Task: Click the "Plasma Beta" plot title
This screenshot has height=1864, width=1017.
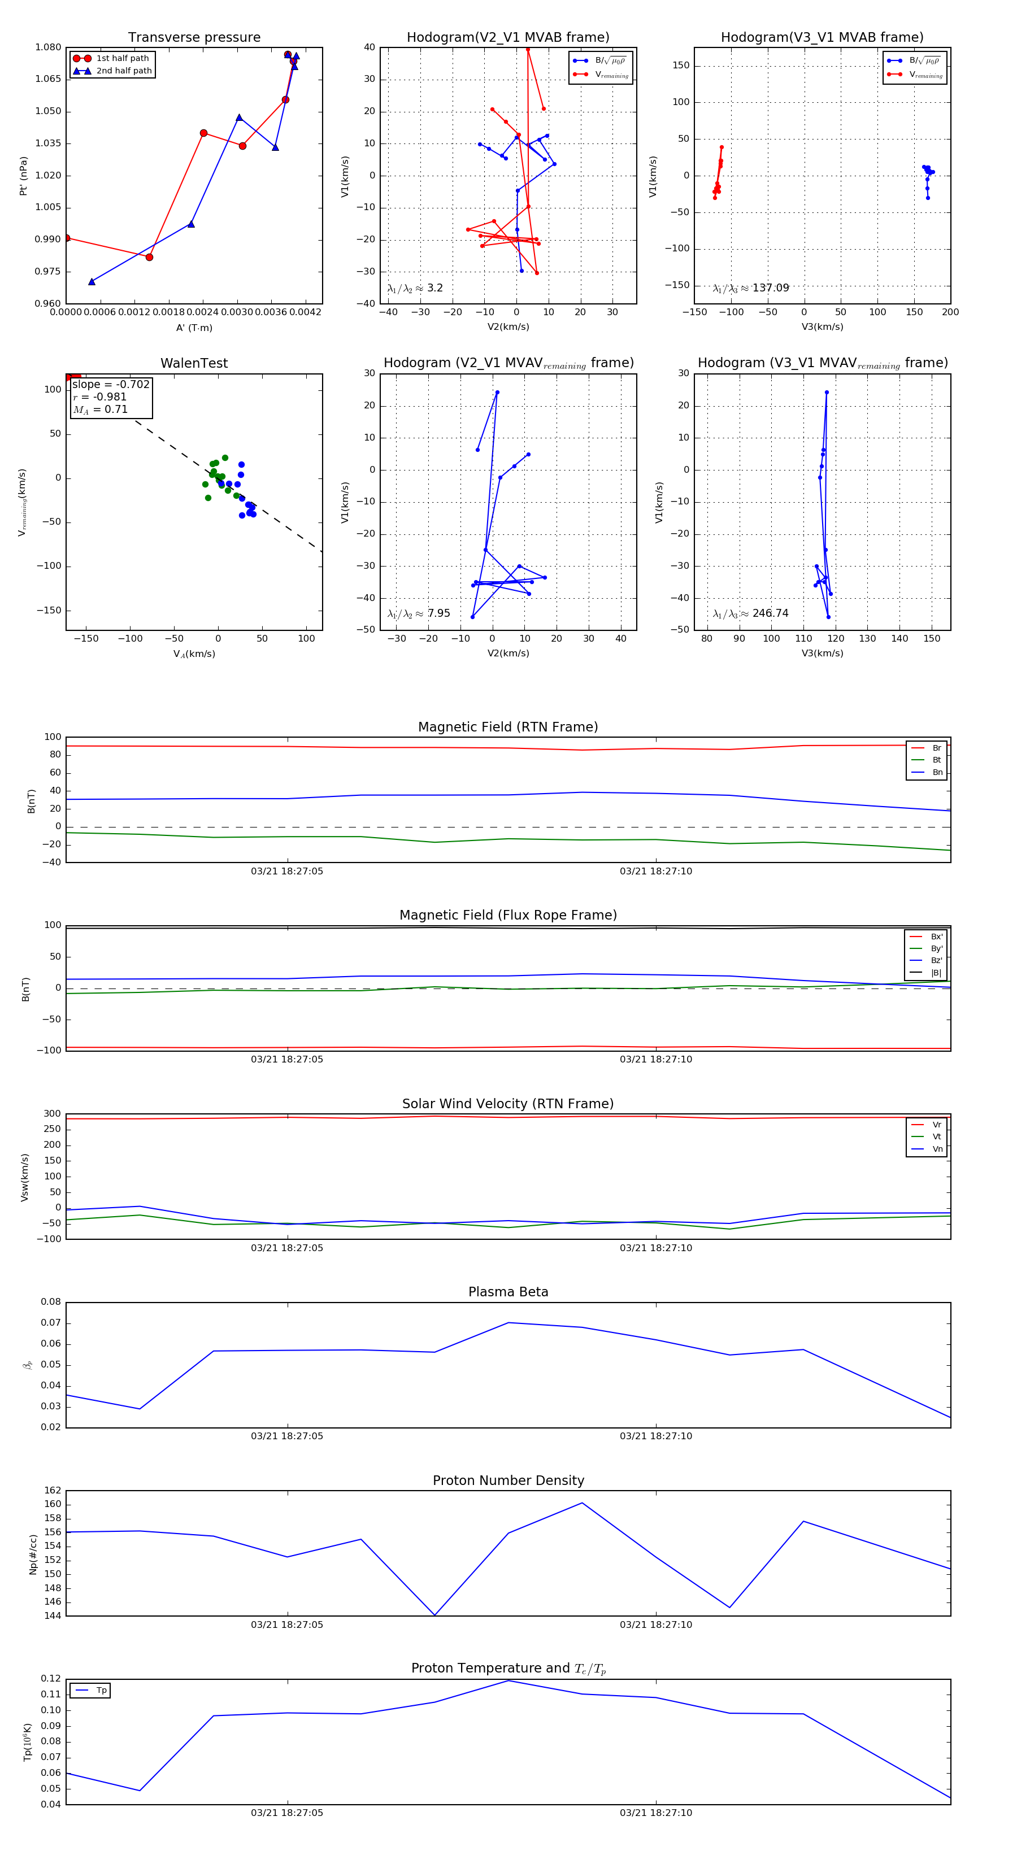Action: click(x=508, y=1292)
